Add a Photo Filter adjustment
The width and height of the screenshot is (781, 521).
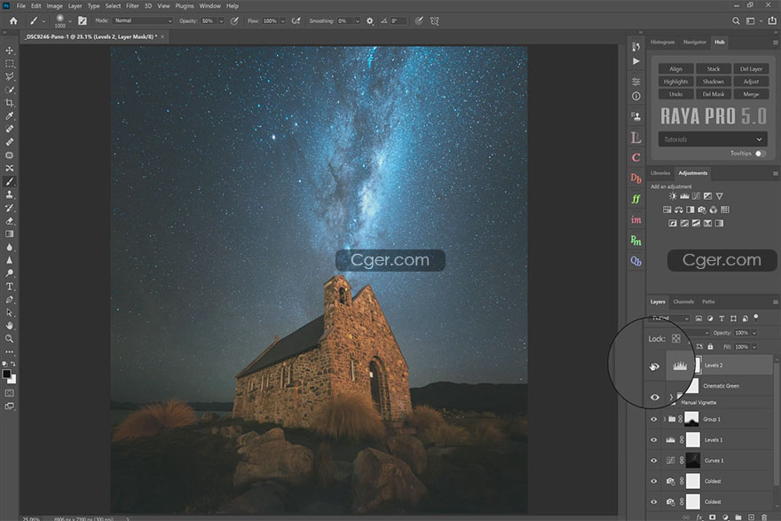coord(702,209)
